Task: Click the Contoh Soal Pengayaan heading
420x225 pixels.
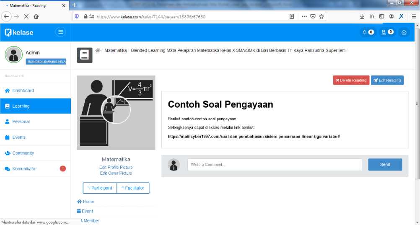Action: point(220,104)
